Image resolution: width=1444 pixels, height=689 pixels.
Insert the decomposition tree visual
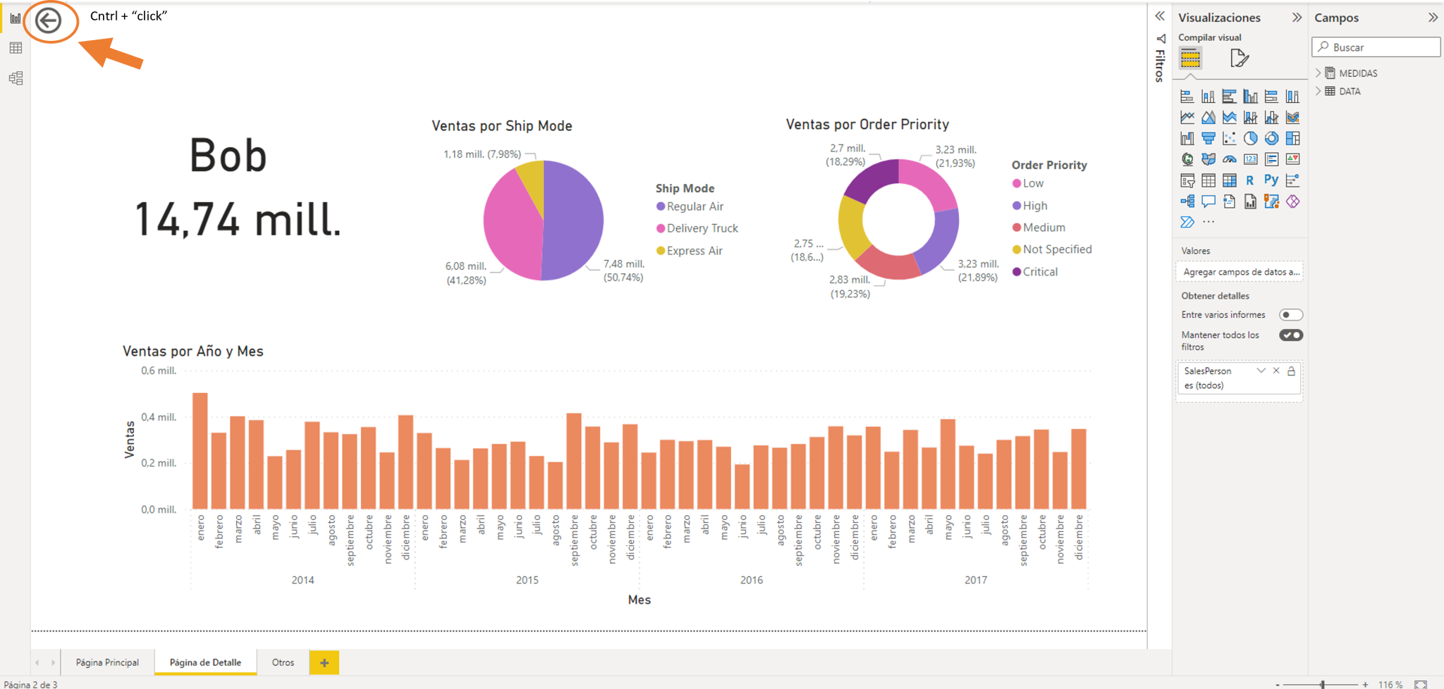(1187, 201)
